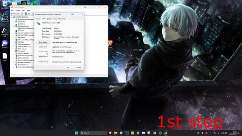Click the speaker volume tray icon
242x136 pixels.
click(x=226, y=133)
